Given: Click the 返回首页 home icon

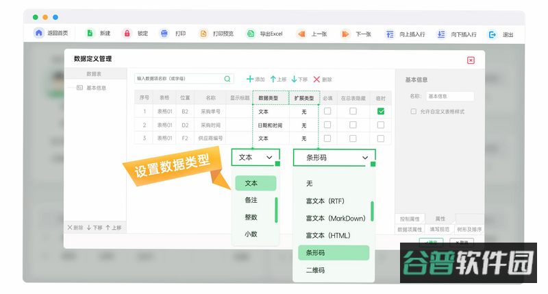Looking at the screenshot, I should [39, 33].
